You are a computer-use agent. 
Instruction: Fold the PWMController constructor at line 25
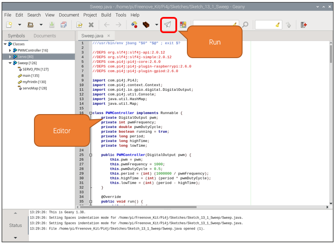(x=90, y=155)
